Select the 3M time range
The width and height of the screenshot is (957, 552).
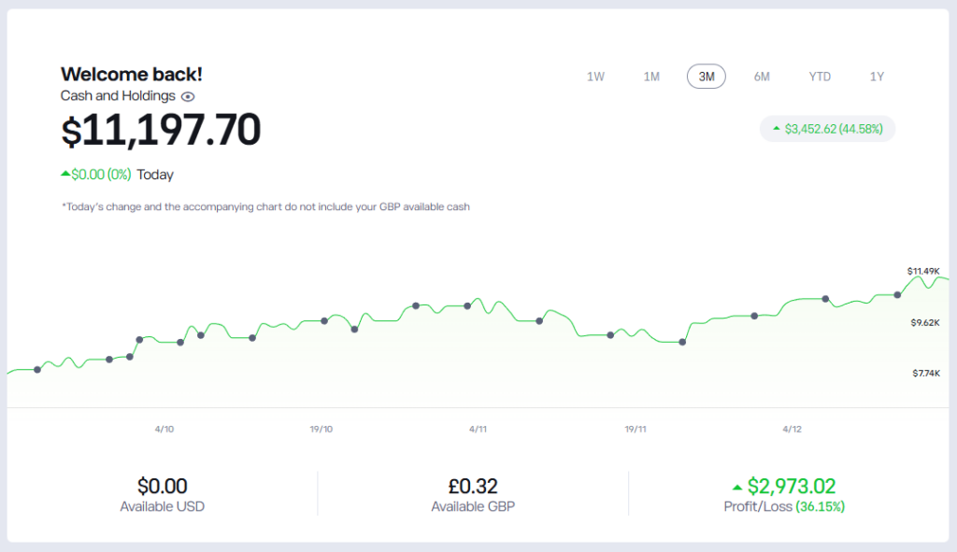(x=707, y=77)
